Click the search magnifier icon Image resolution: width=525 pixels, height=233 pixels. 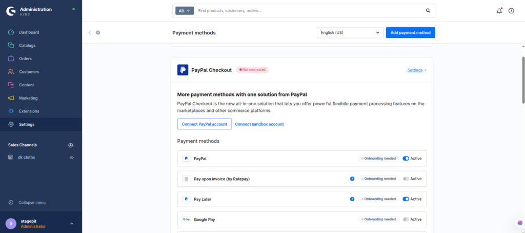pos(428,11)
